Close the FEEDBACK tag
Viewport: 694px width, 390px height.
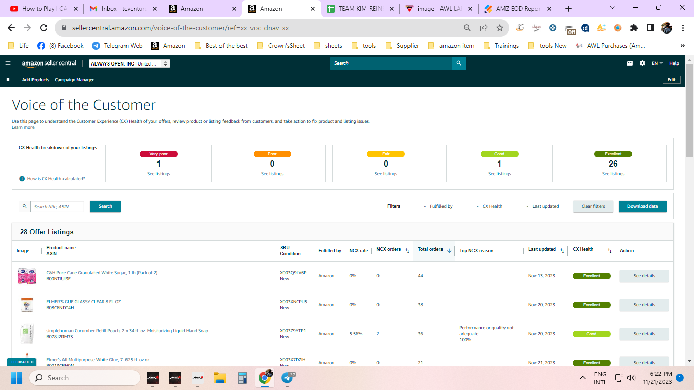tap(33, 362)
